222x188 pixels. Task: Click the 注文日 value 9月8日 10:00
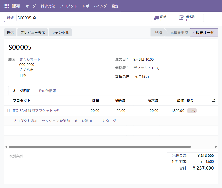(x=144, y=59)
